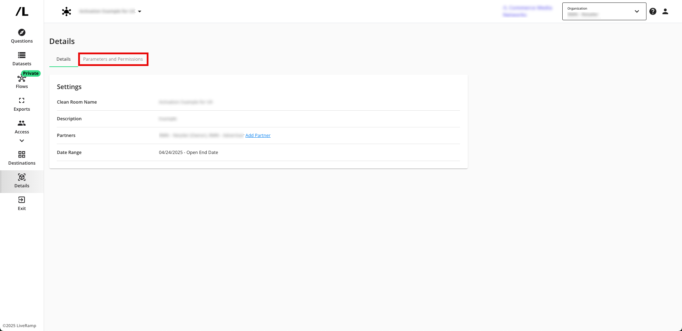This screenshot has width=682, height=331.
Task: Switch to Parameters and Permissions tab
Action: pyautogui.click(x=113, y=59)
